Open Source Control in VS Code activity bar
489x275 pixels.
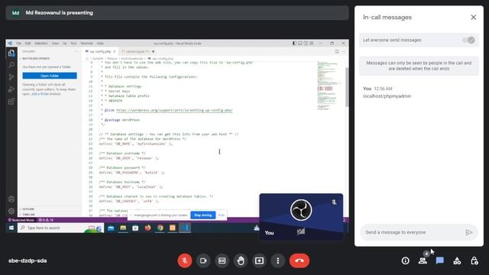click(11, 77)
